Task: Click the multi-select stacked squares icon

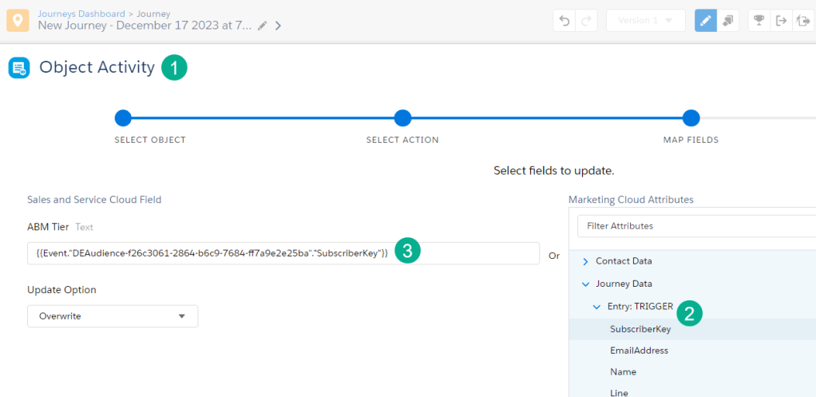Action: (728, 22)
